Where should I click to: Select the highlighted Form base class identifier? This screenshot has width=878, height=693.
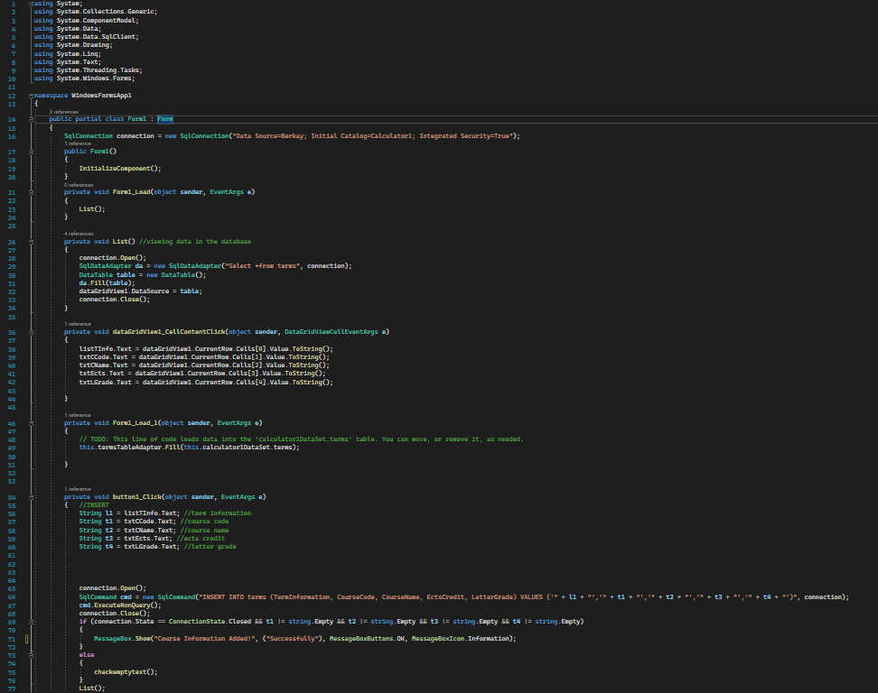164,118
